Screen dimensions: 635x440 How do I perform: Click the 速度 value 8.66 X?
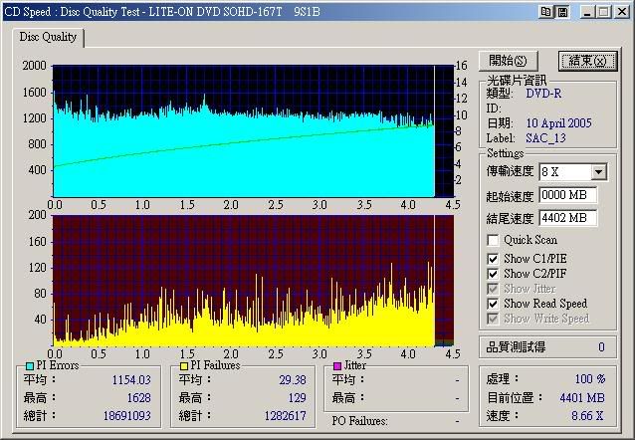tap(587, 416)
